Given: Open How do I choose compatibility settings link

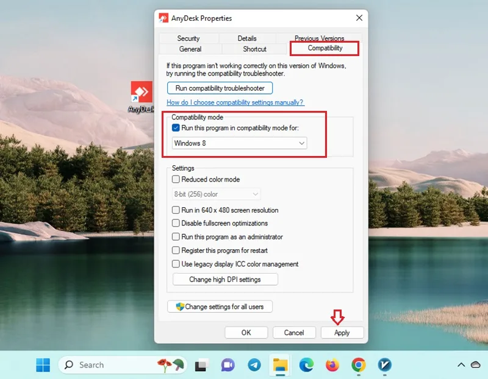Looking at the screenshot, I should pos(235,102).
